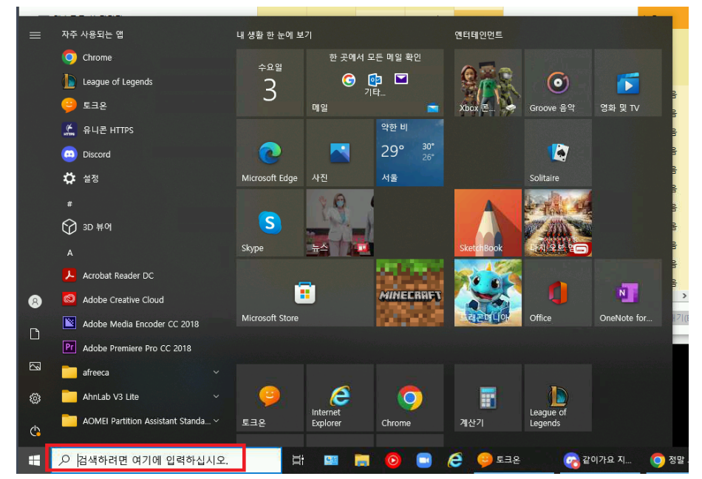The height and width of the screenshot is (479, 702).
Task: Open the red YouTube Music taskbar icon
Action: (x=392, y=460)
